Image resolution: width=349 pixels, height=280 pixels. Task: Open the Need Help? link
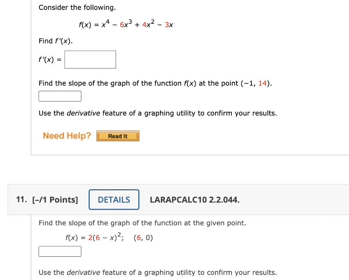click(67, 136)
